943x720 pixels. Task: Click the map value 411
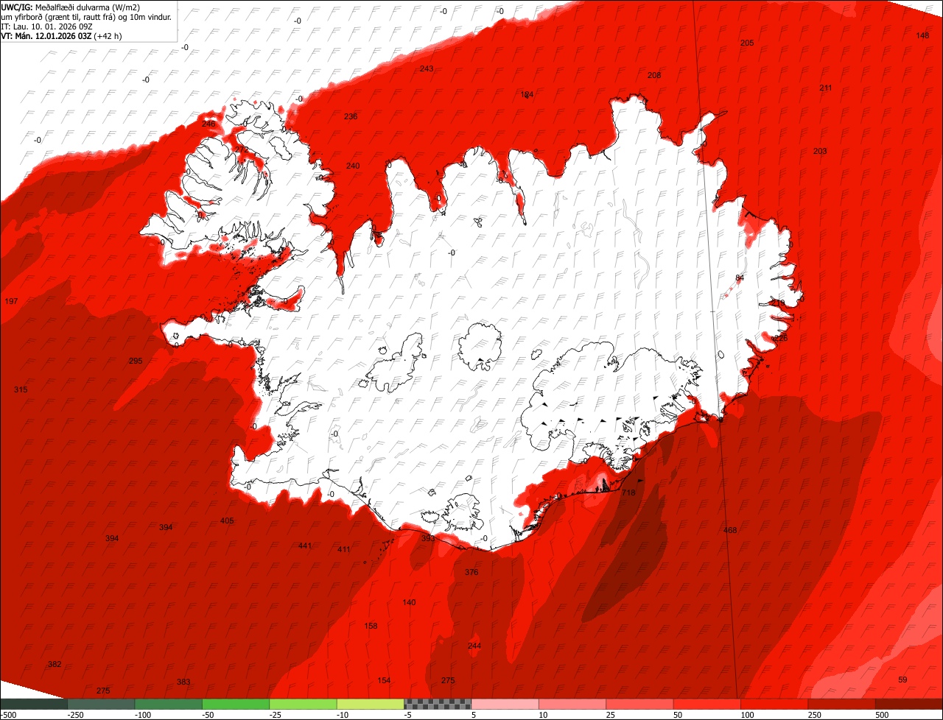(344, 549)
